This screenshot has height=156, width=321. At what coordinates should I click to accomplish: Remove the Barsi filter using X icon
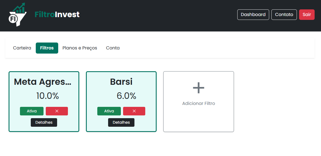click(134, 111)
